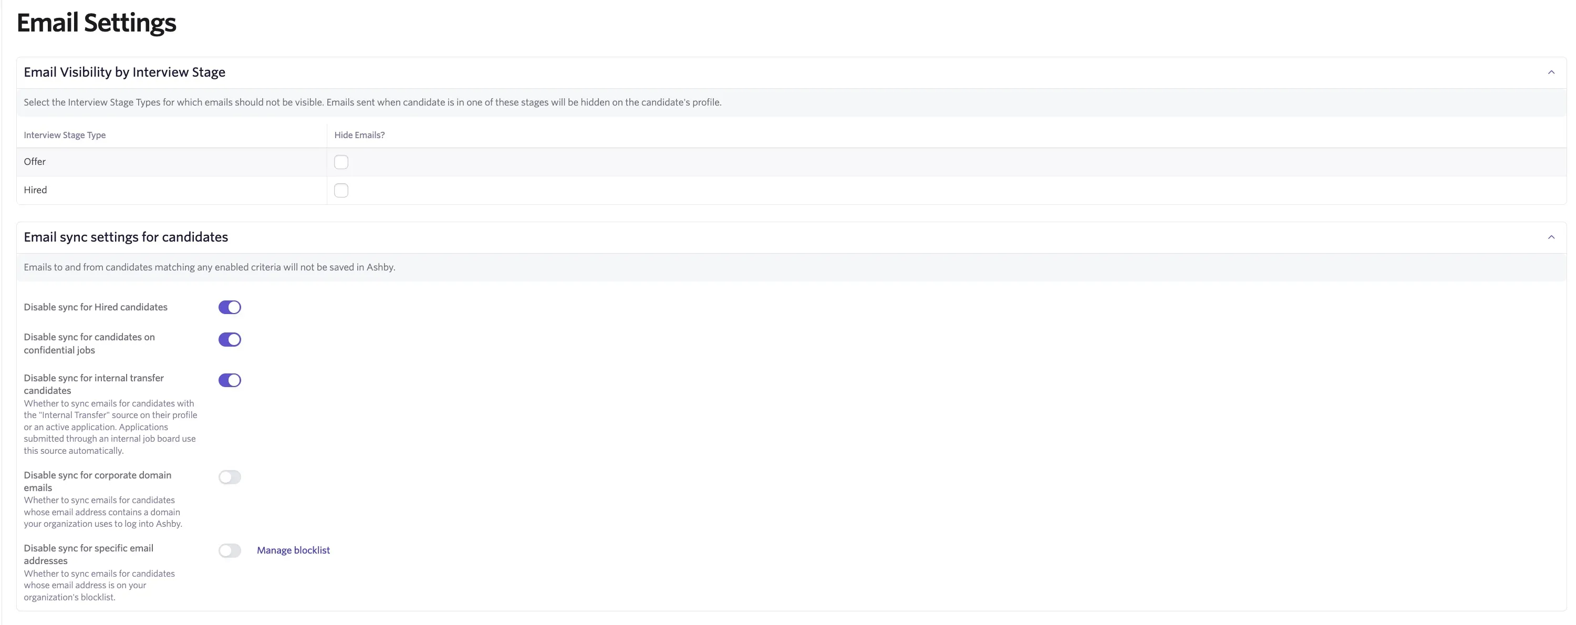
Task: Click 'Disable sync for specific email addresses' label
Action: [x=89, y=554]
